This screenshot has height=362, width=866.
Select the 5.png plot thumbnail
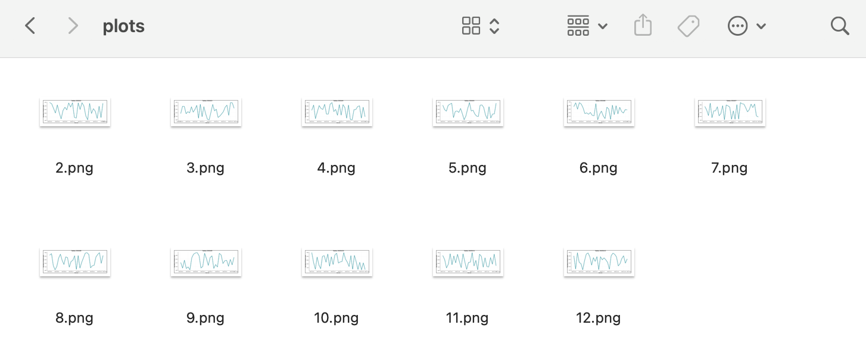pos(468,111)
